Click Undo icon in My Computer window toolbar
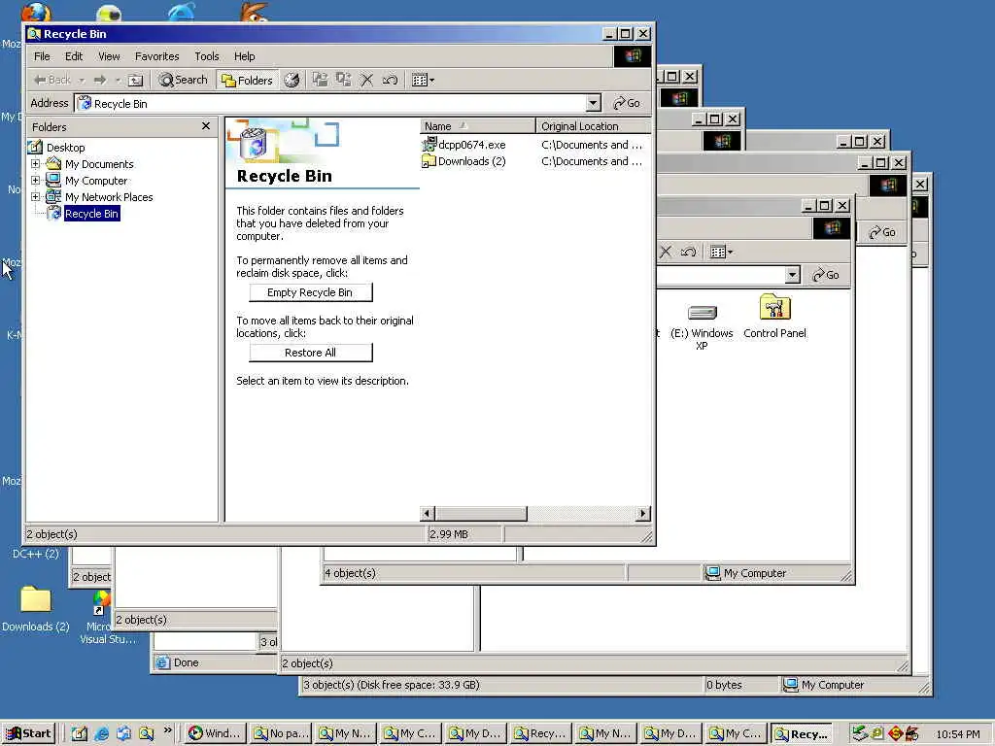995x746 pixels. click(688, 252)
